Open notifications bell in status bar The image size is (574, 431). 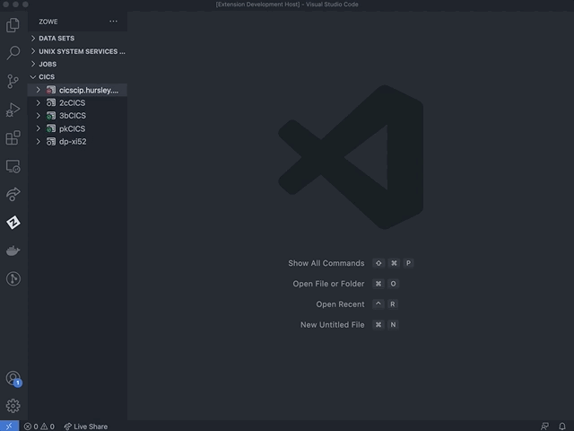pos(562,427)
